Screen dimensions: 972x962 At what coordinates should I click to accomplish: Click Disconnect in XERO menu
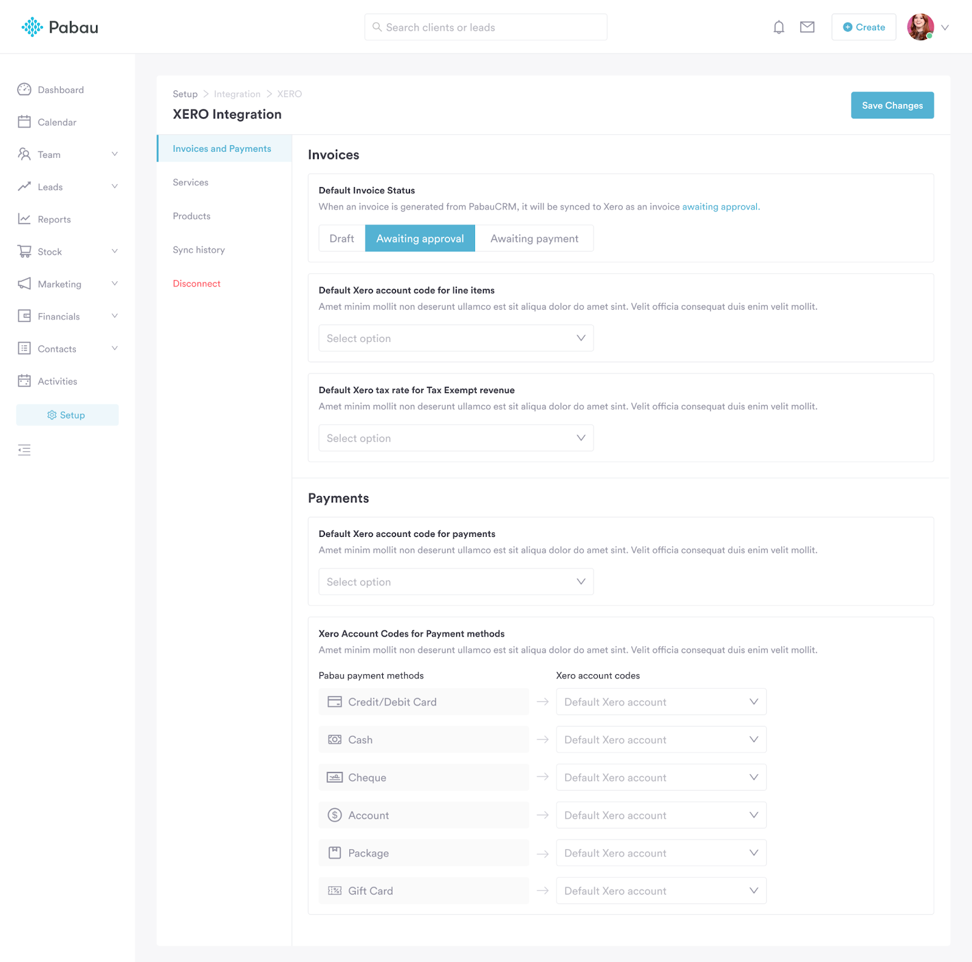tap(196, 283)
